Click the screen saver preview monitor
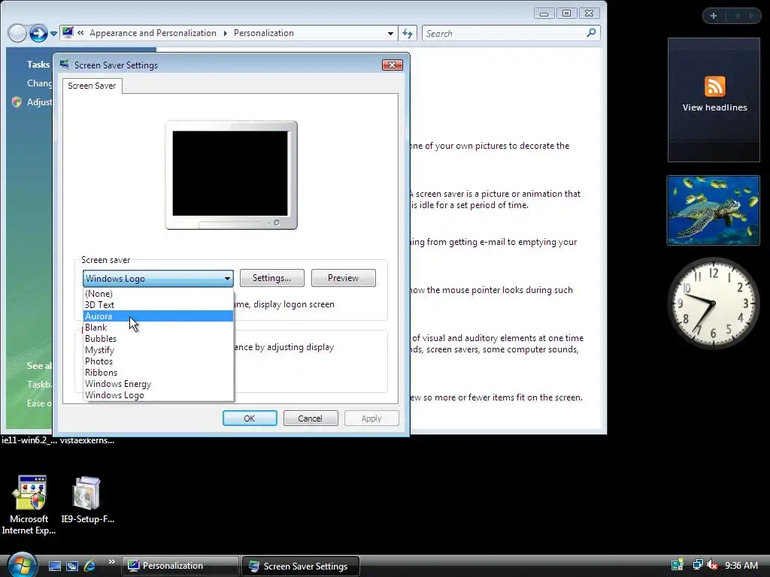This screenshot has height=577, width=770. [232, 175]
